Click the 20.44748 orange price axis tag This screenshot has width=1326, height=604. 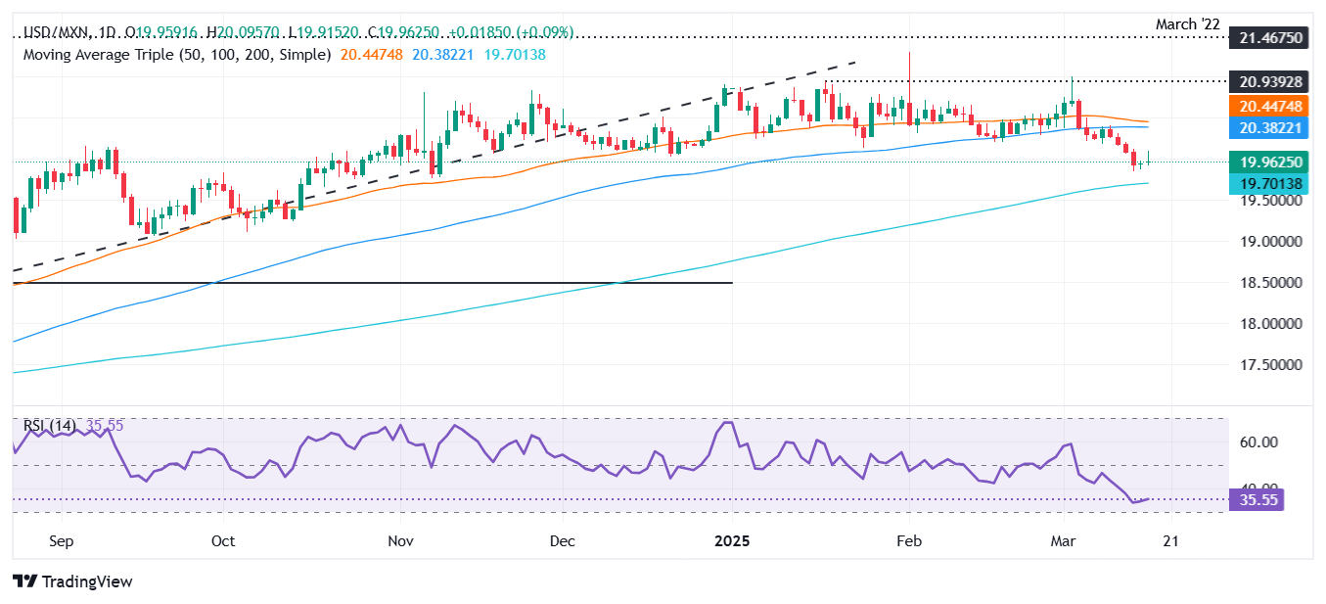(x=1266, y=107)
